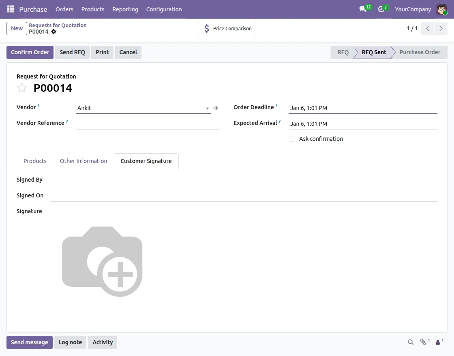This screenshot has height=356, width=454.
Task: Upload a signature via camera placeholder
Action: click(102, 261)
